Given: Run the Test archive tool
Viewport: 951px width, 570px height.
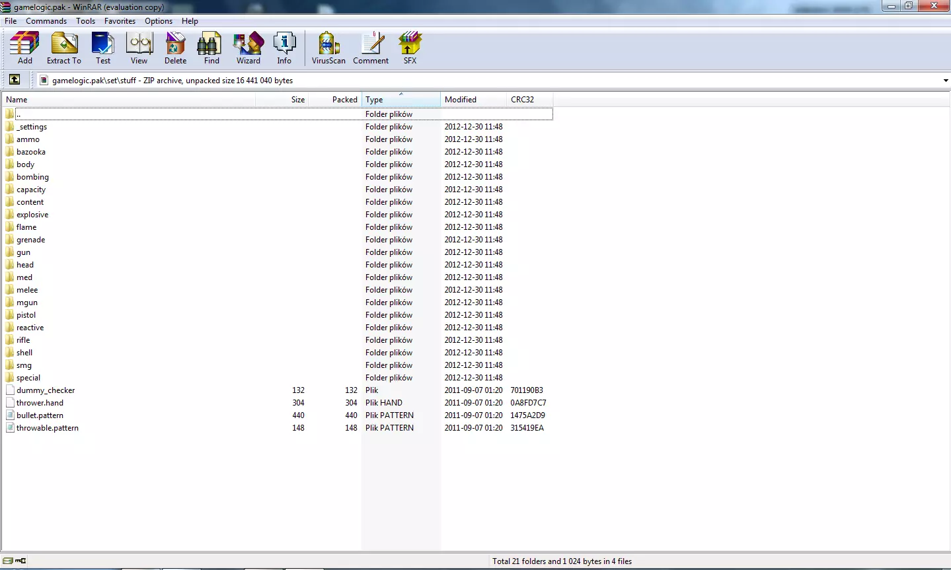Looking at the screenshot, I should tap(103, 48).
